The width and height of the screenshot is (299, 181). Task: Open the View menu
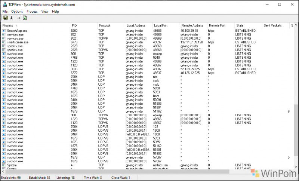pyautogui.click(x=45, y=12)
